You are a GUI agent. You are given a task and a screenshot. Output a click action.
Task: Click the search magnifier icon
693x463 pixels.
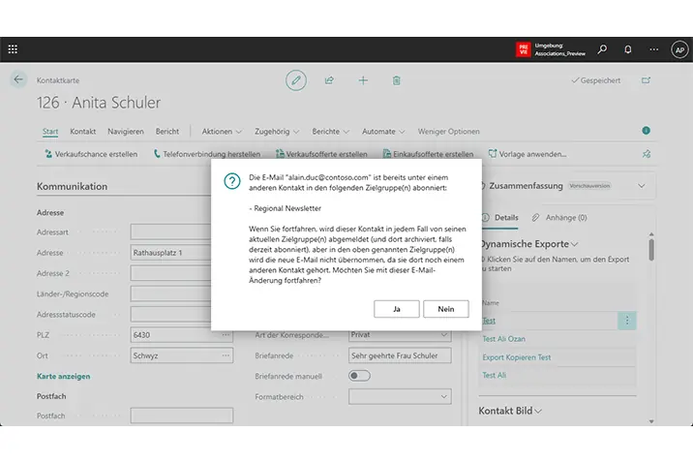pos(602,49)
